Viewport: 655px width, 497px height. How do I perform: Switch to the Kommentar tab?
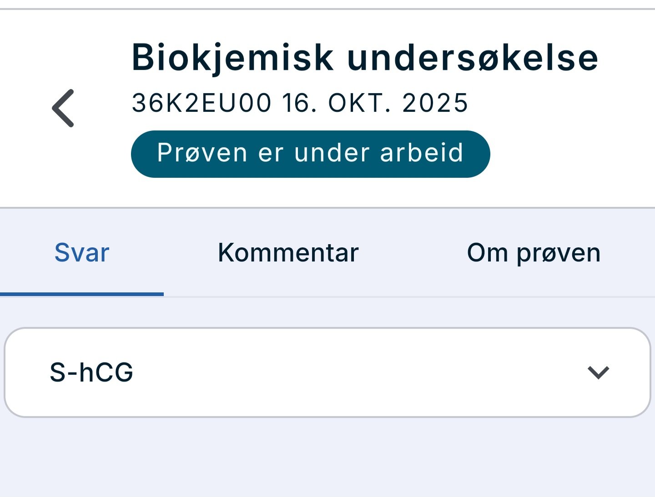click(x=288, y=253)
